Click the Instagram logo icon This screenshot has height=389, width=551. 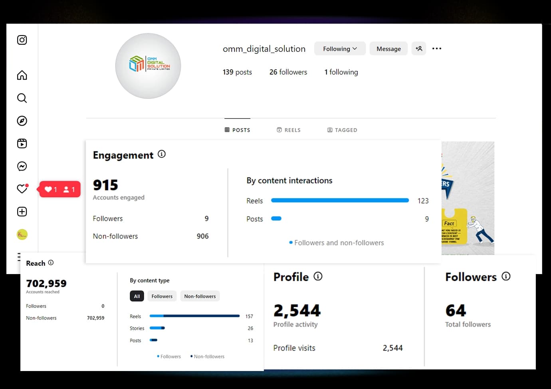(22, 40)
